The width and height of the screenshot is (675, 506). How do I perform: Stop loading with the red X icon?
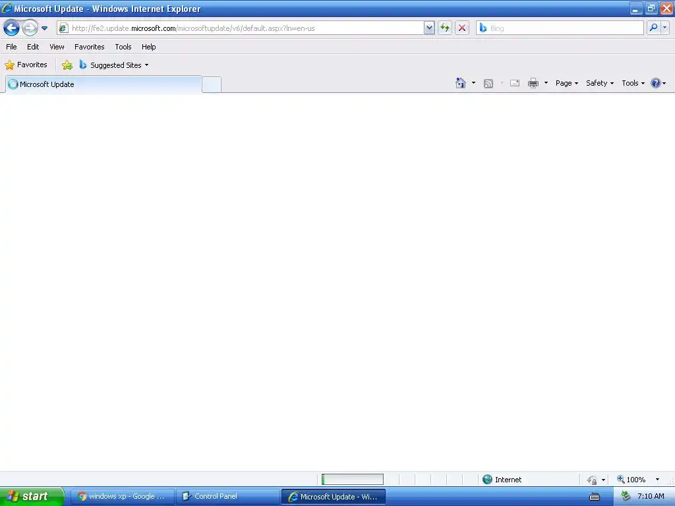(x=462, y=28)
